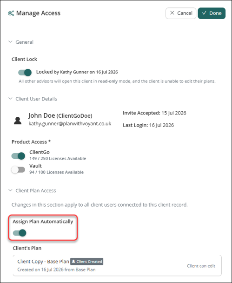Click the Client Created badge icon
Image resolution: width=232 pixels, height=283 pixels.
coord(73,261)
